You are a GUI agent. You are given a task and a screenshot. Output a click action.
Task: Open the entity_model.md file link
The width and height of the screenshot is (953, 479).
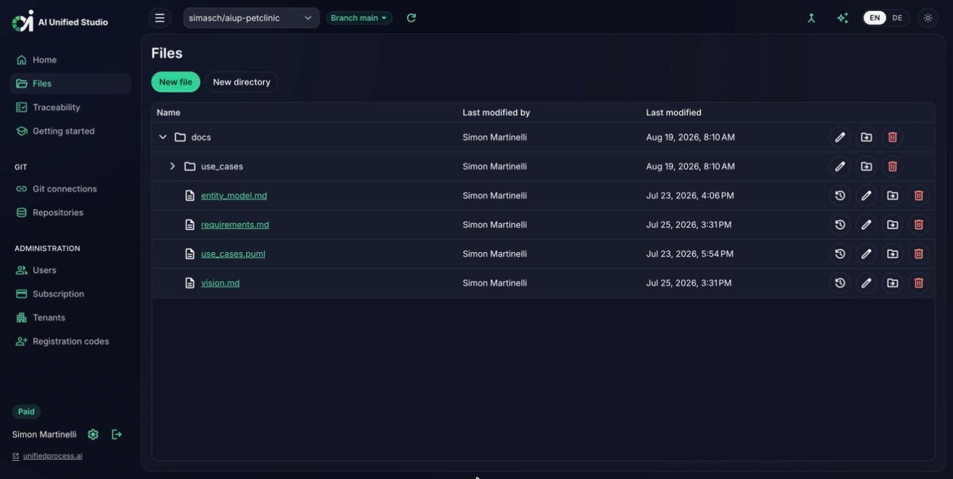[x=234, y=196]
